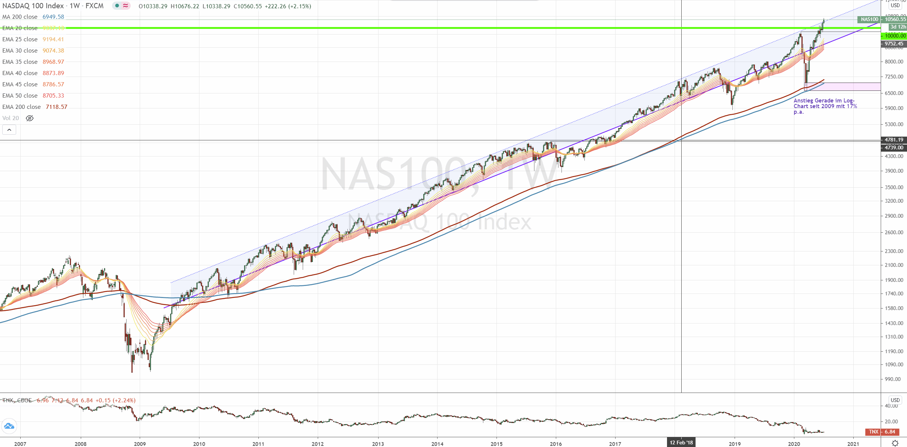Viewport: 907px width, 447px height.
Task: Select the TNX, CBOE legend in lower pane
Action: [x=17, y=400]
